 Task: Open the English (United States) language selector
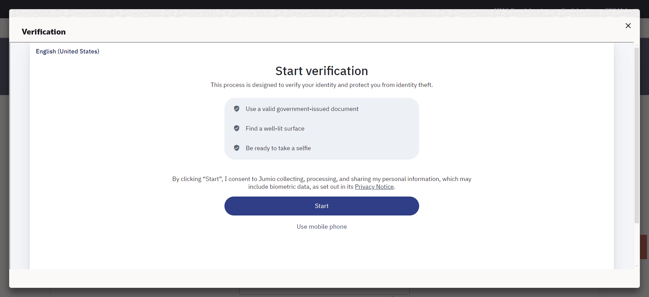(68, 51)
